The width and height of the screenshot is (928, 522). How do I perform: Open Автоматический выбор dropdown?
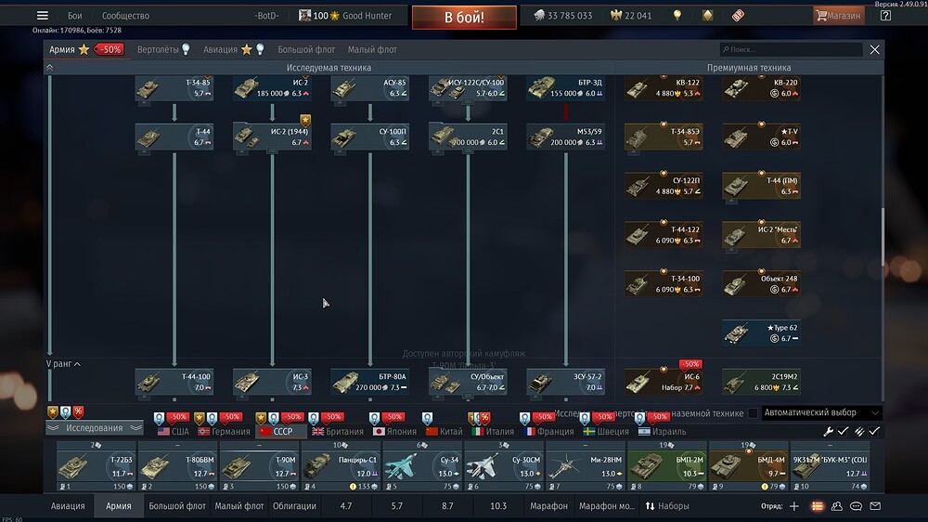(821, 413)
